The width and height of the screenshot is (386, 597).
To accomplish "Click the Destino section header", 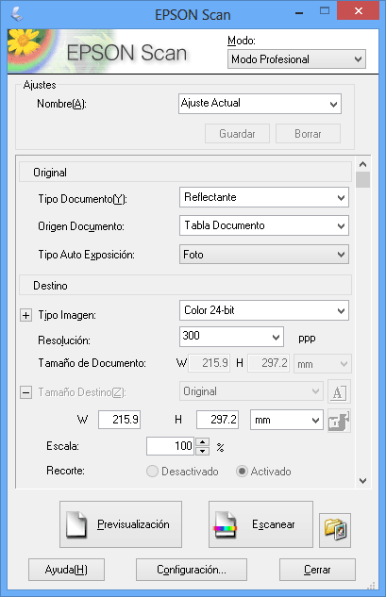I will (185, 285).
